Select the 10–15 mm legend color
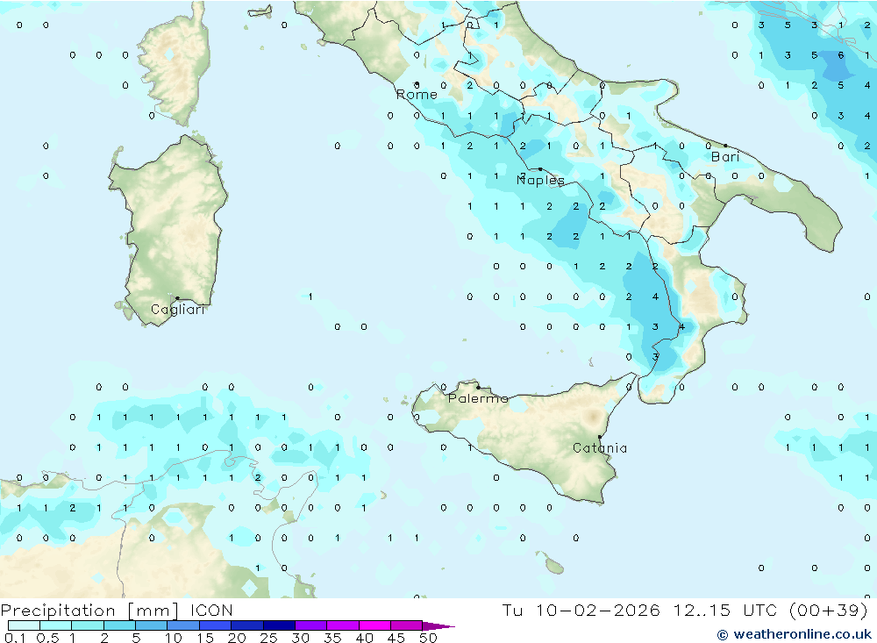 tap(183, 625)
